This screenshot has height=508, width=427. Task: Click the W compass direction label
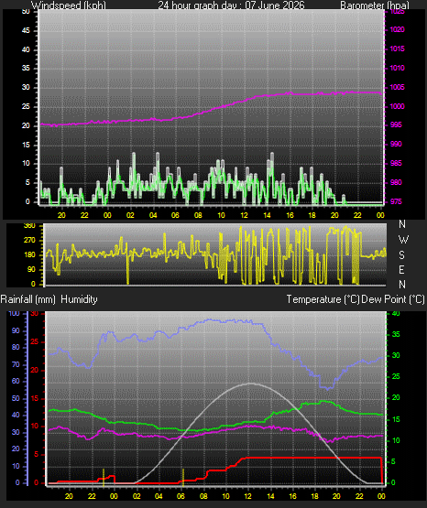[403, 240]
